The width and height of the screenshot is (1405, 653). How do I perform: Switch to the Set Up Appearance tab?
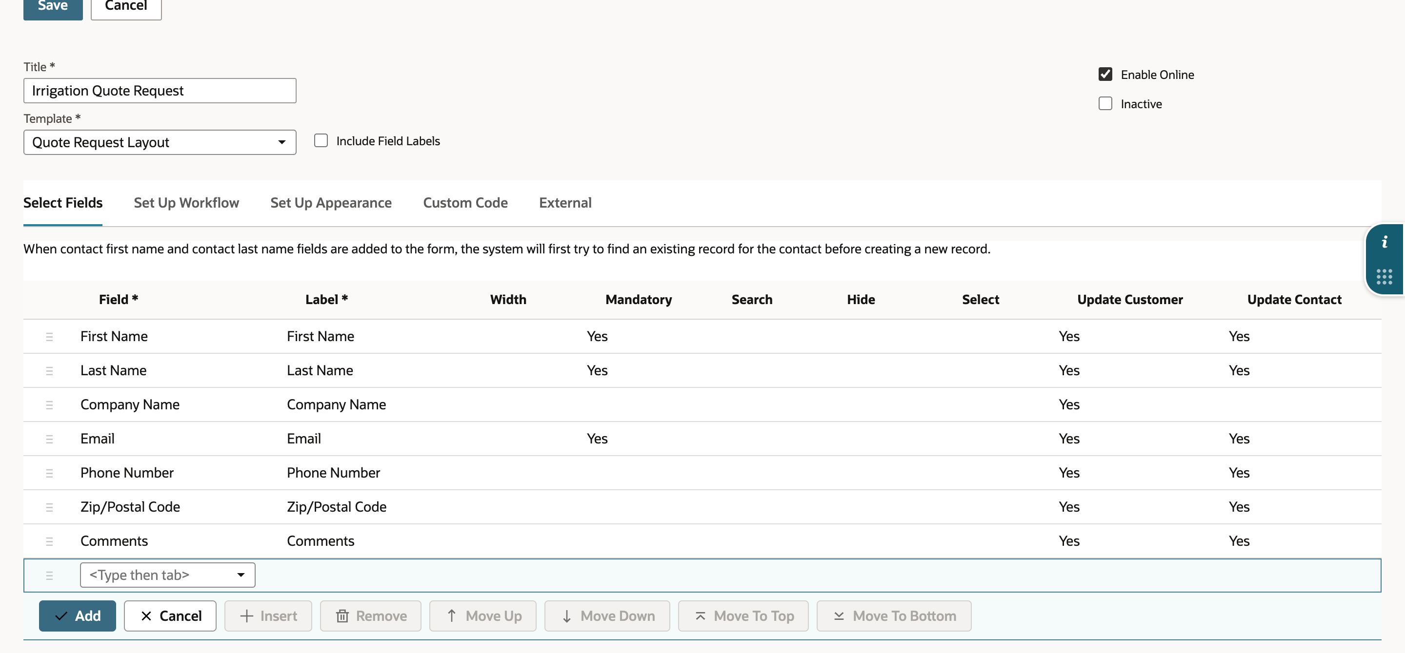pos(331,203)
